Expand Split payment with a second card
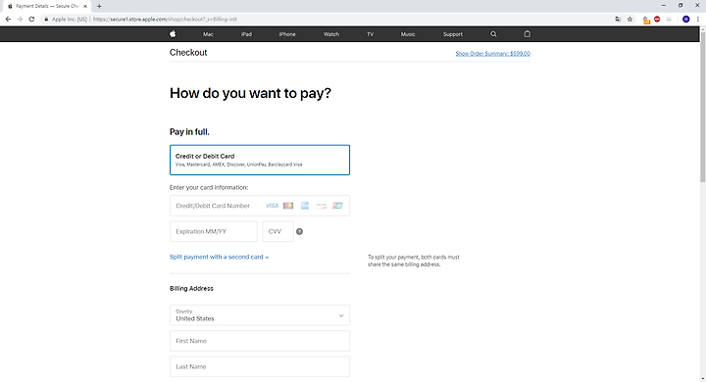This screenshot has height=382, width=706. click(220, 257)
